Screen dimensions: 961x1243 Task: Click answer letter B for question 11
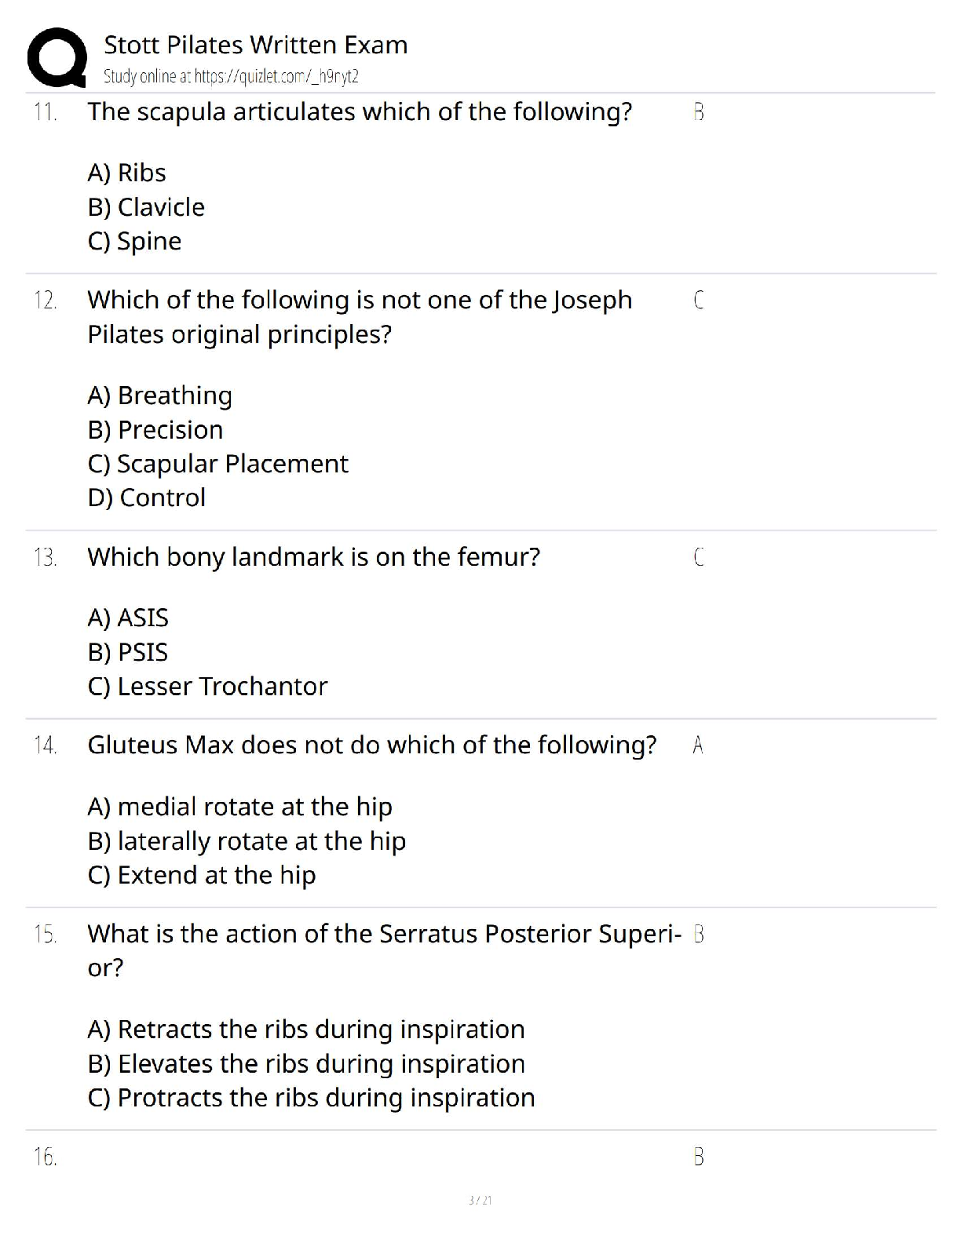(699, 112)
